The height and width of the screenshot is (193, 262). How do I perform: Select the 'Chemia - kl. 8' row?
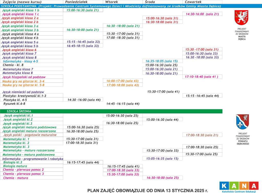[x=13, y=65]
